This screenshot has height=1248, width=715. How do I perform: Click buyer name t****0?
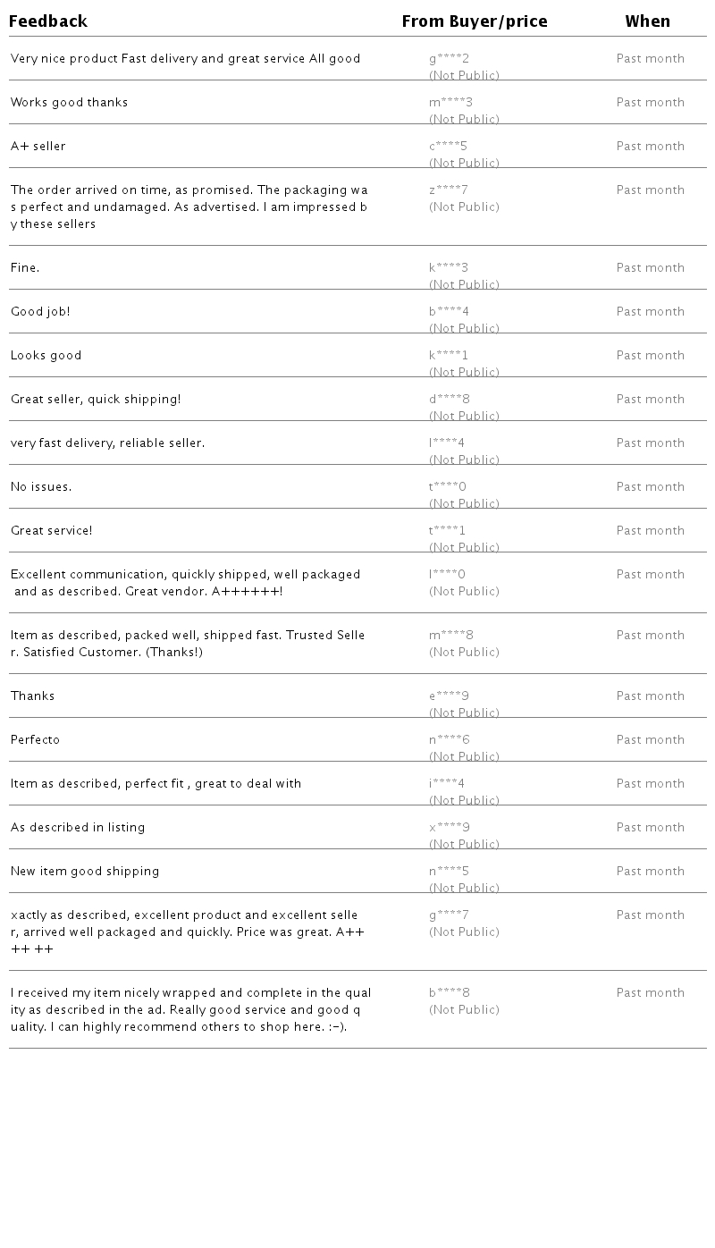click(447, 487)
